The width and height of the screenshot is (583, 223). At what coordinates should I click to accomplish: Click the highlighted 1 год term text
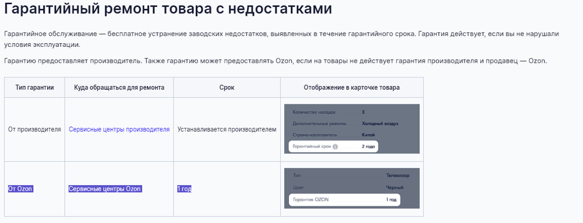coord(184,189)
